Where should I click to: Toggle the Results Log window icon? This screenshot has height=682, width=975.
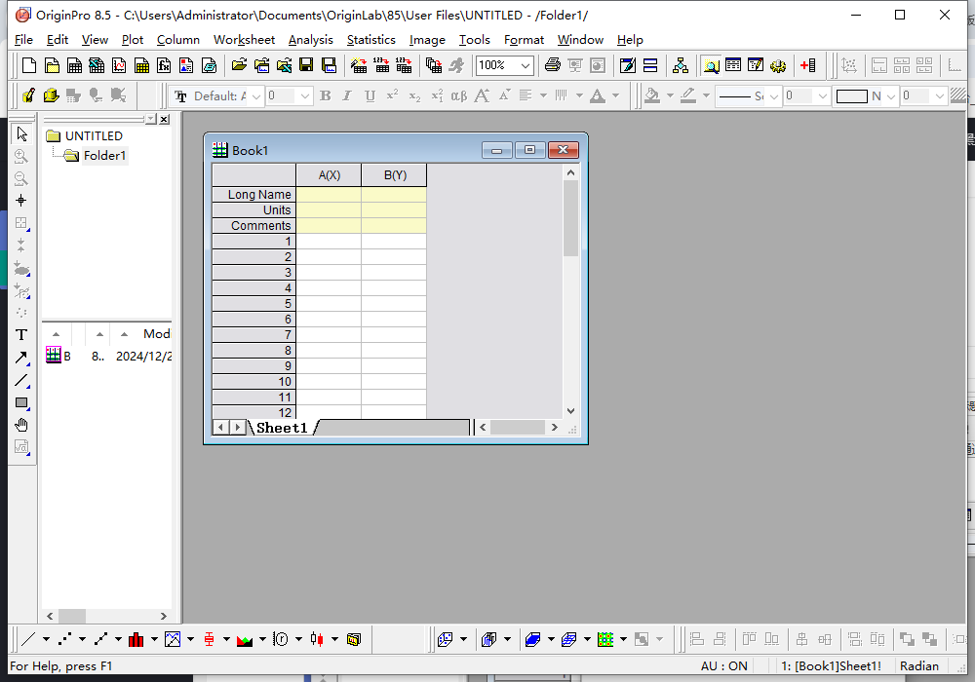pos(733,65)
